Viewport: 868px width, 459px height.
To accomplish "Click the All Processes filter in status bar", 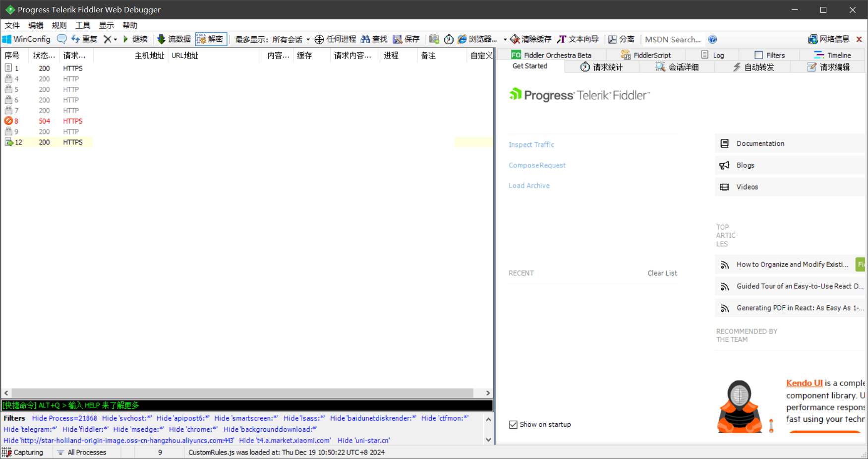I will coord(82,453).
